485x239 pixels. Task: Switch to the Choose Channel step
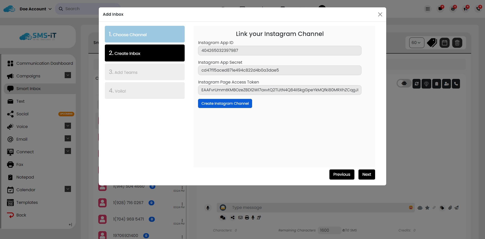pyautogui.click(x=144, y=34)
